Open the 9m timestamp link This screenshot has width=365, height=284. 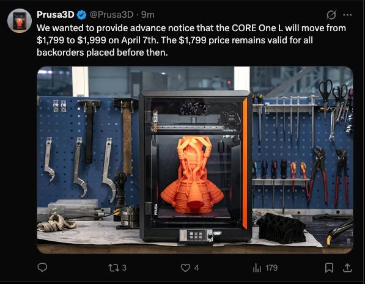click(x=148, y=15)
